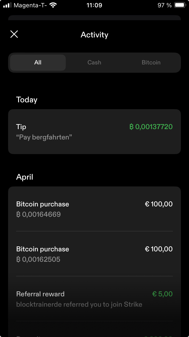Viewport: 189px width, 337px height.
Task: Tap the Wi-Fi icon in status bar
Action: (x=53, y=5)
